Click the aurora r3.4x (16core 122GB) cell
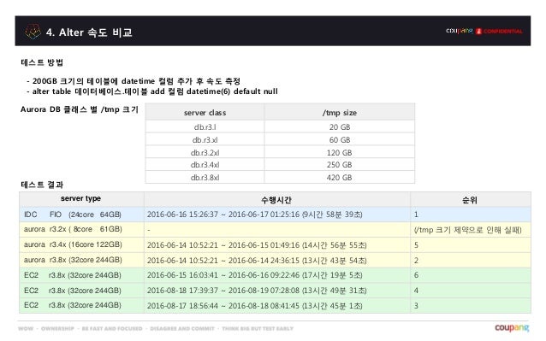Screen dimensions: 546x341 pyautogui.click(x=81, y=244)
